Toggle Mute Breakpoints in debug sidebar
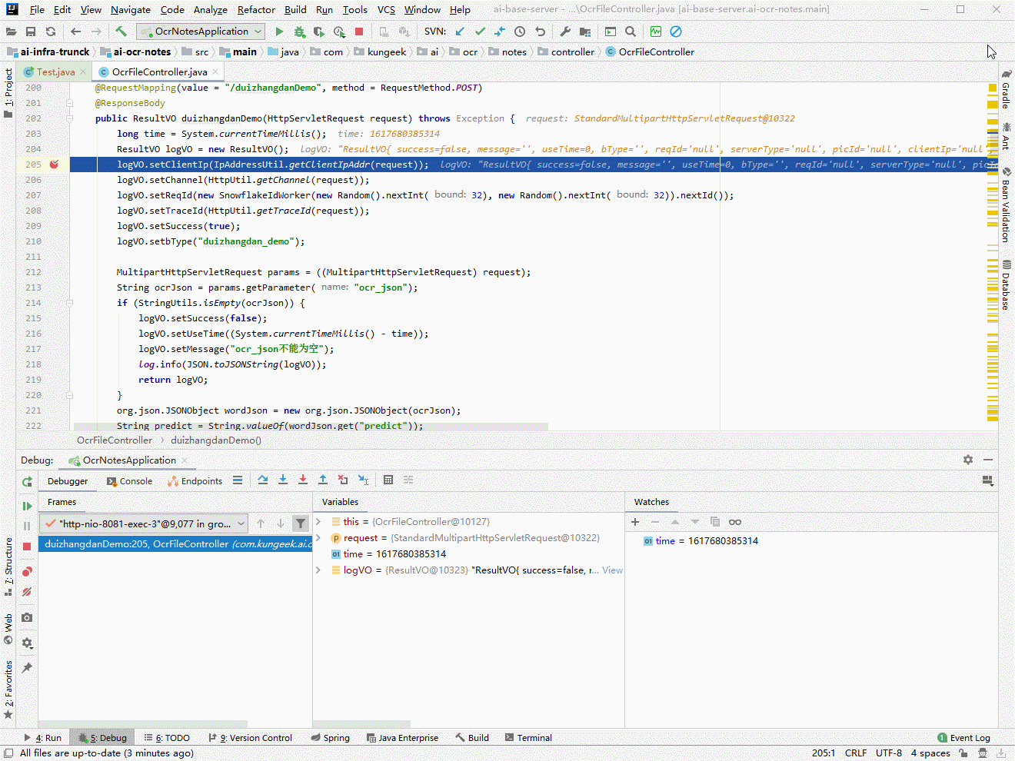 27,592
